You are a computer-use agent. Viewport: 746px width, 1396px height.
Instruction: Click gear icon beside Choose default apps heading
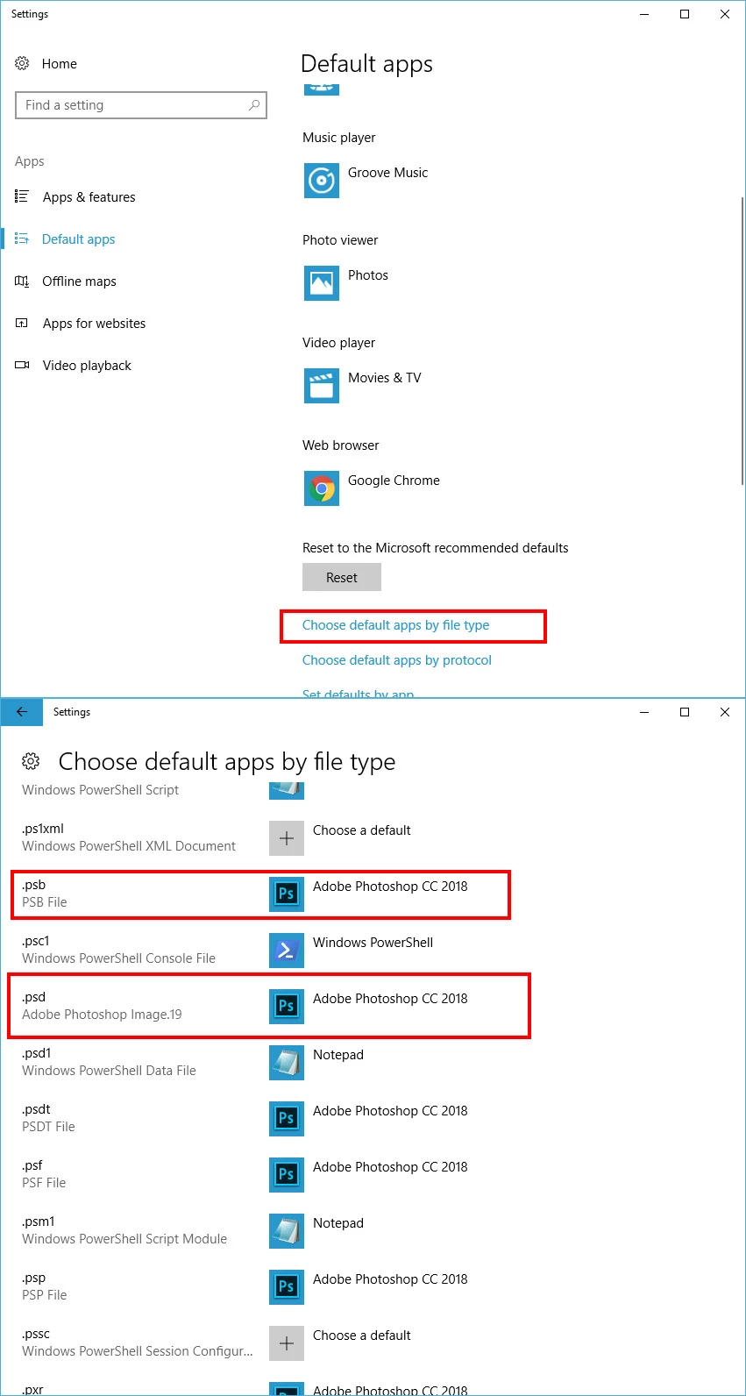[x=31, y=761]
